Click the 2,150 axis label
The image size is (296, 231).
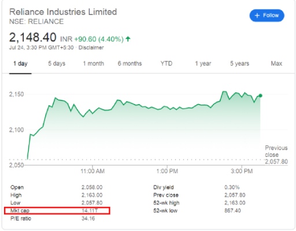[x=16, y=94]
